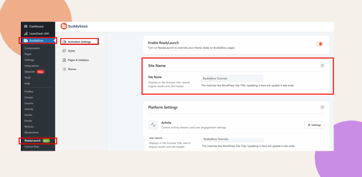This screenshot has width=362, height=177.
Task: Select Components in BuddyBoss submenu
Action: 32,48
